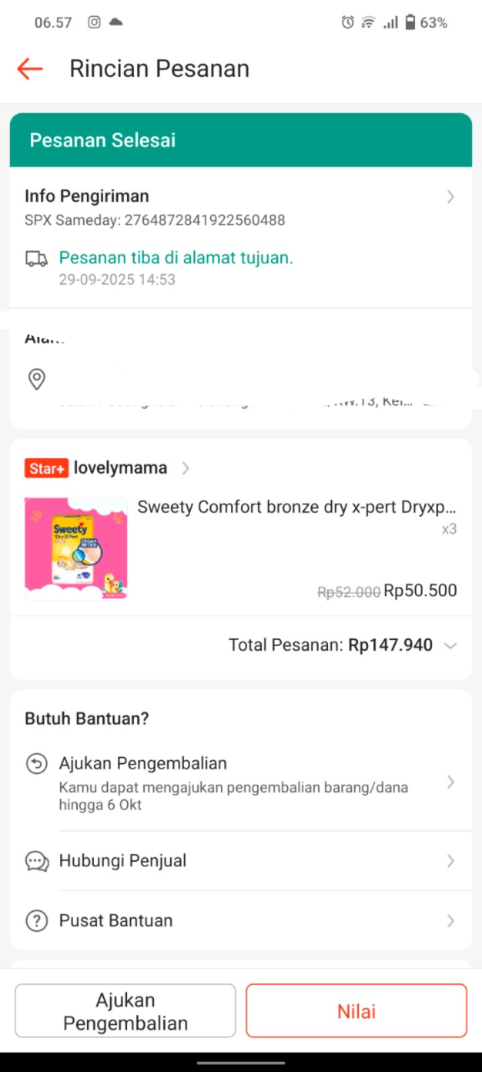The height and width of the screenshot is (1072, 482).
Task: Tap the location pin icon
Action: (37, 379)
